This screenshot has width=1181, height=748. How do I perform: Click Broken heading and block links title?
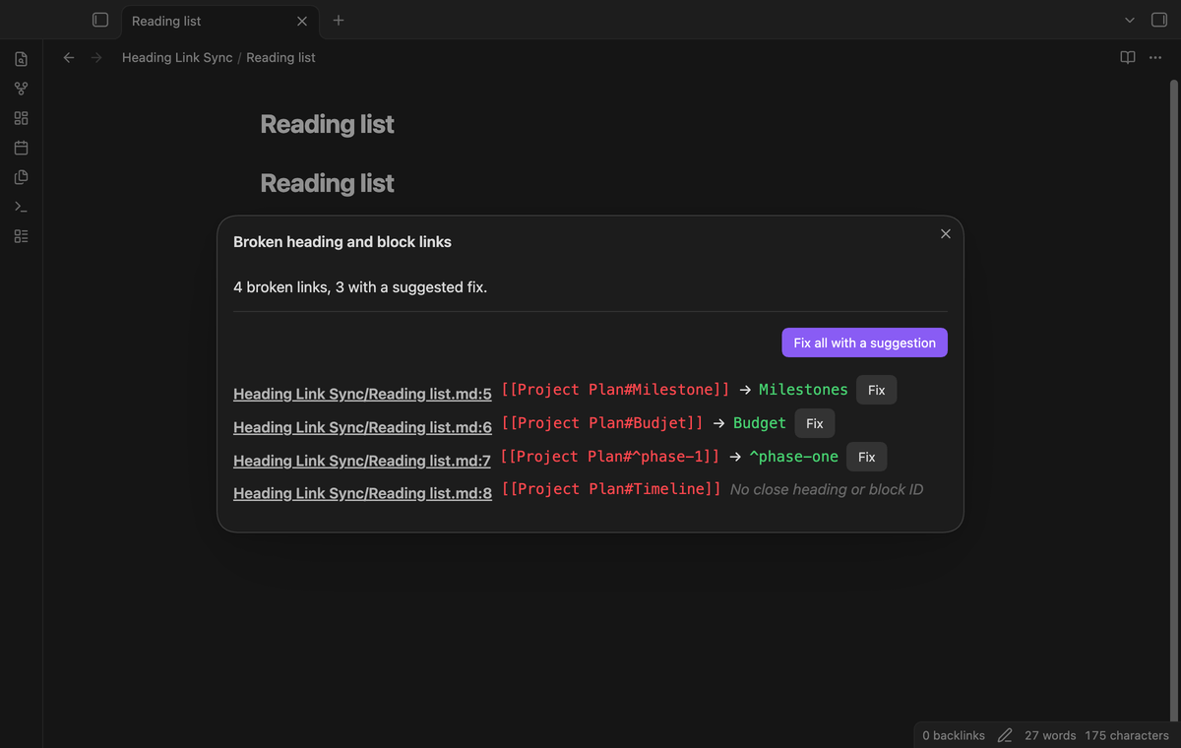pyautogui.click(x=342, y=241)
